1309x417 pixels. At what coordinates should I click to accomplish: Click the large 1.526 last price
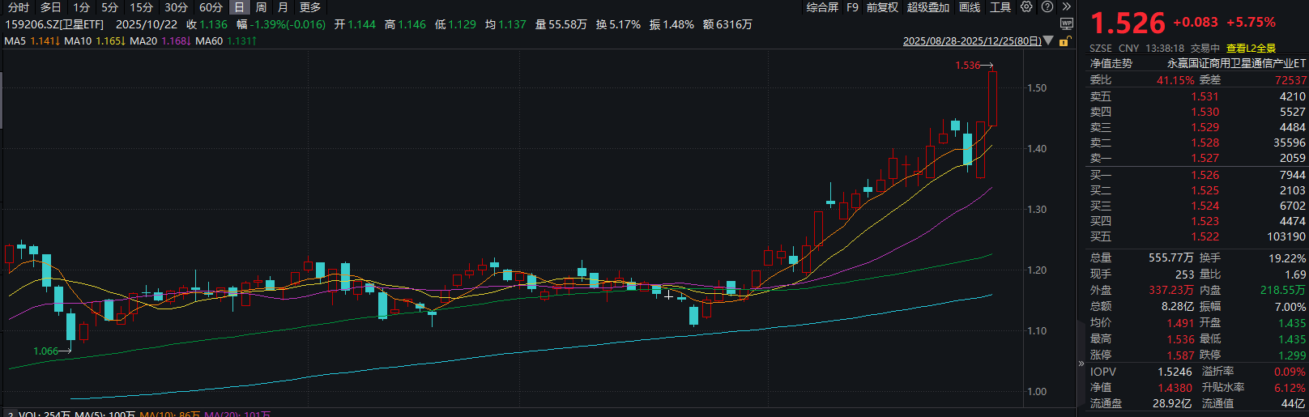(1128, 23)
